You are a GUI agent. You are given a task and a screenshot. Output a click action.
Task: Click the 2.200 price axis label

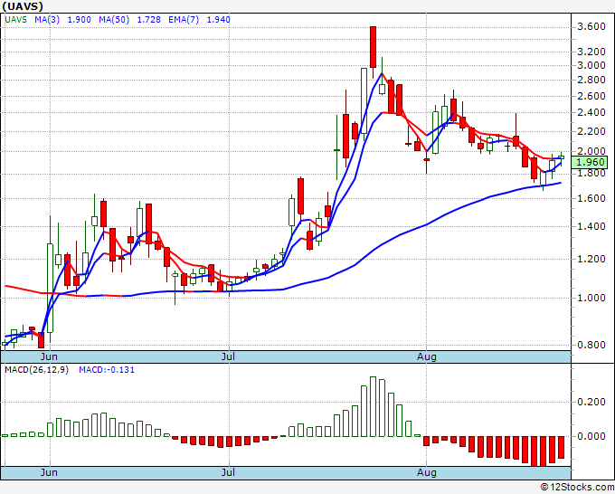point(591,131)
